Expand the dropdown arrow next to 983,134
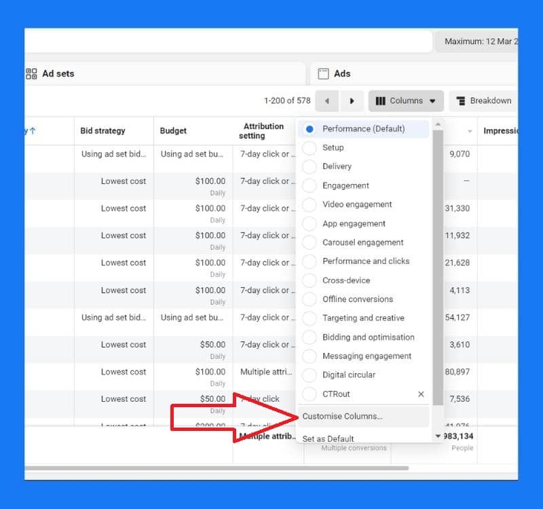The height and width of the screenshot is (509, 543). [438, 436]
